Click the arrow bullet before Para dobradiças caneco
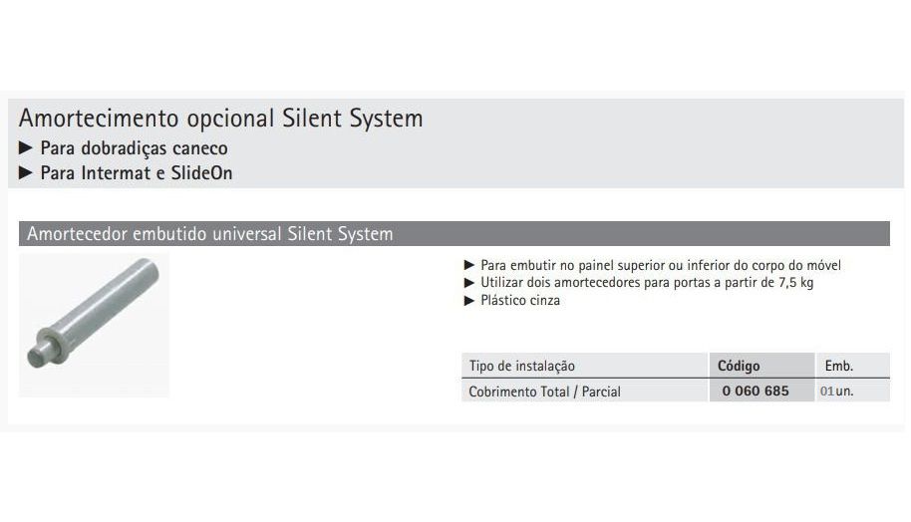Image resolution: width=911 pixels, height=522 pixels. [26, 147]
